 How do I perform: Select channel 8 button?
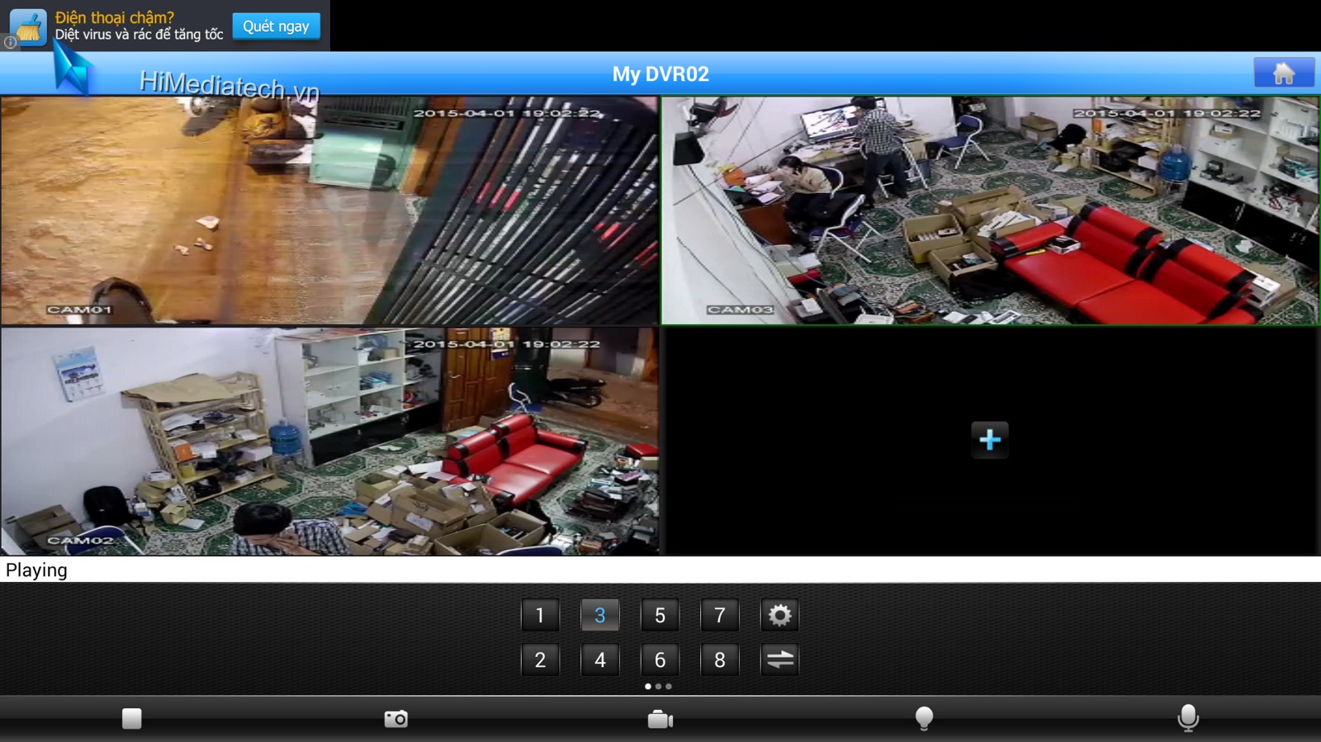click(x=719, y=659)
